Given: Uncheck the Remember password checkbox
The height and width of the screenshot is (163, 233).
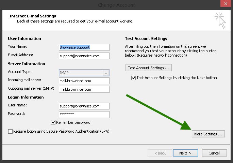Looking at the screenshot, I should 53,122.
